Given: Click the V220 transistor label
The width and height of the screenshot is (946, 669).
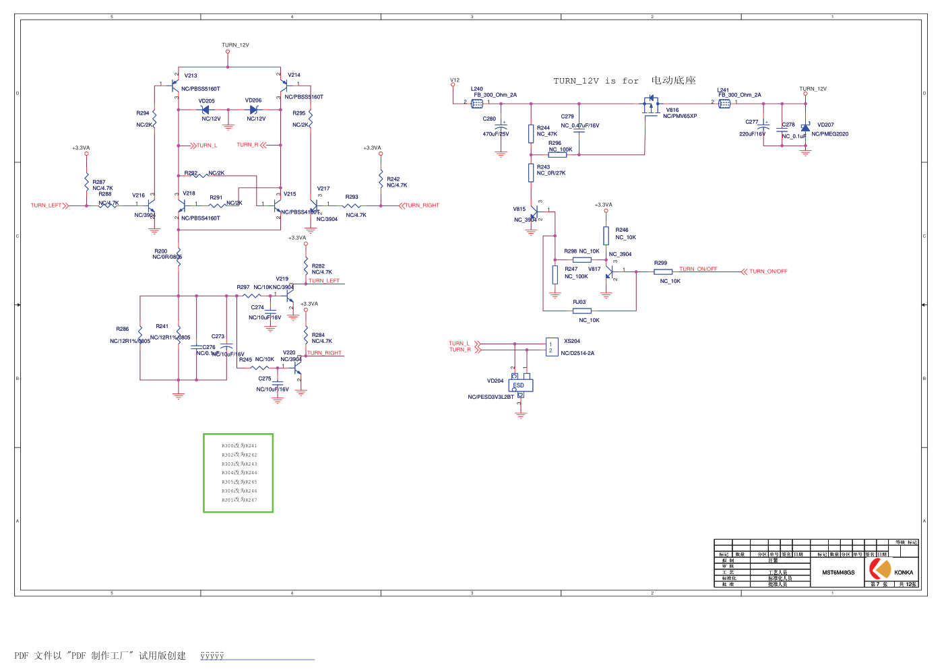Looking at the screenshot, I should (289, 352).
